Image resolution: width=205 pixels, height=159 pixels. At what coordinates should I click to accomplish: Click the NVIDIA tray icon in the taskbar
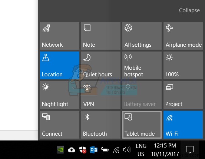coord(60,150)
